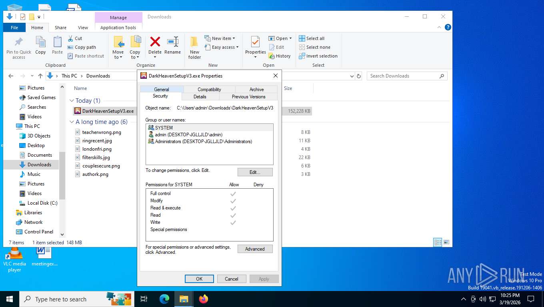Click the Explorer Help question mark icon
Viewport: 544px width, 307px height.
click(x=448, y=27)
